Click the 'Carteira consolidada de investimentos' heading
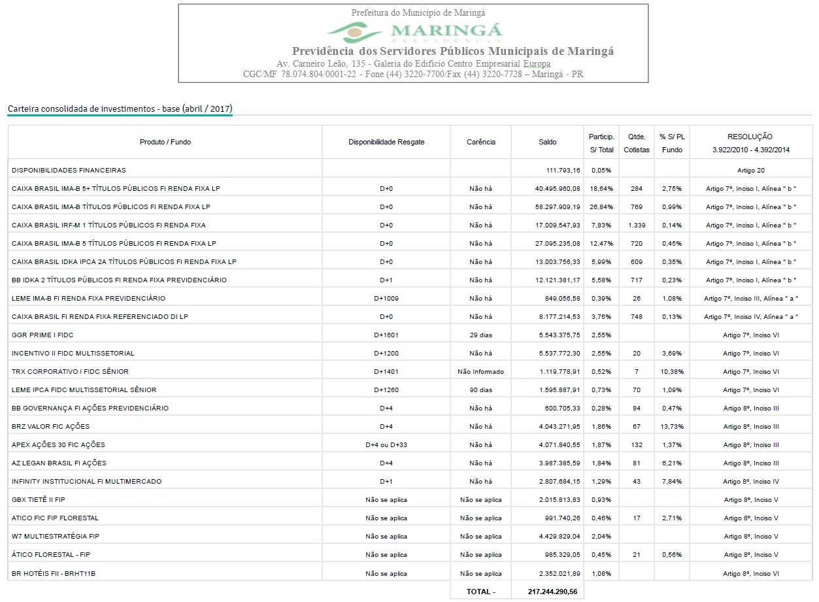 [x=120, y=109]
